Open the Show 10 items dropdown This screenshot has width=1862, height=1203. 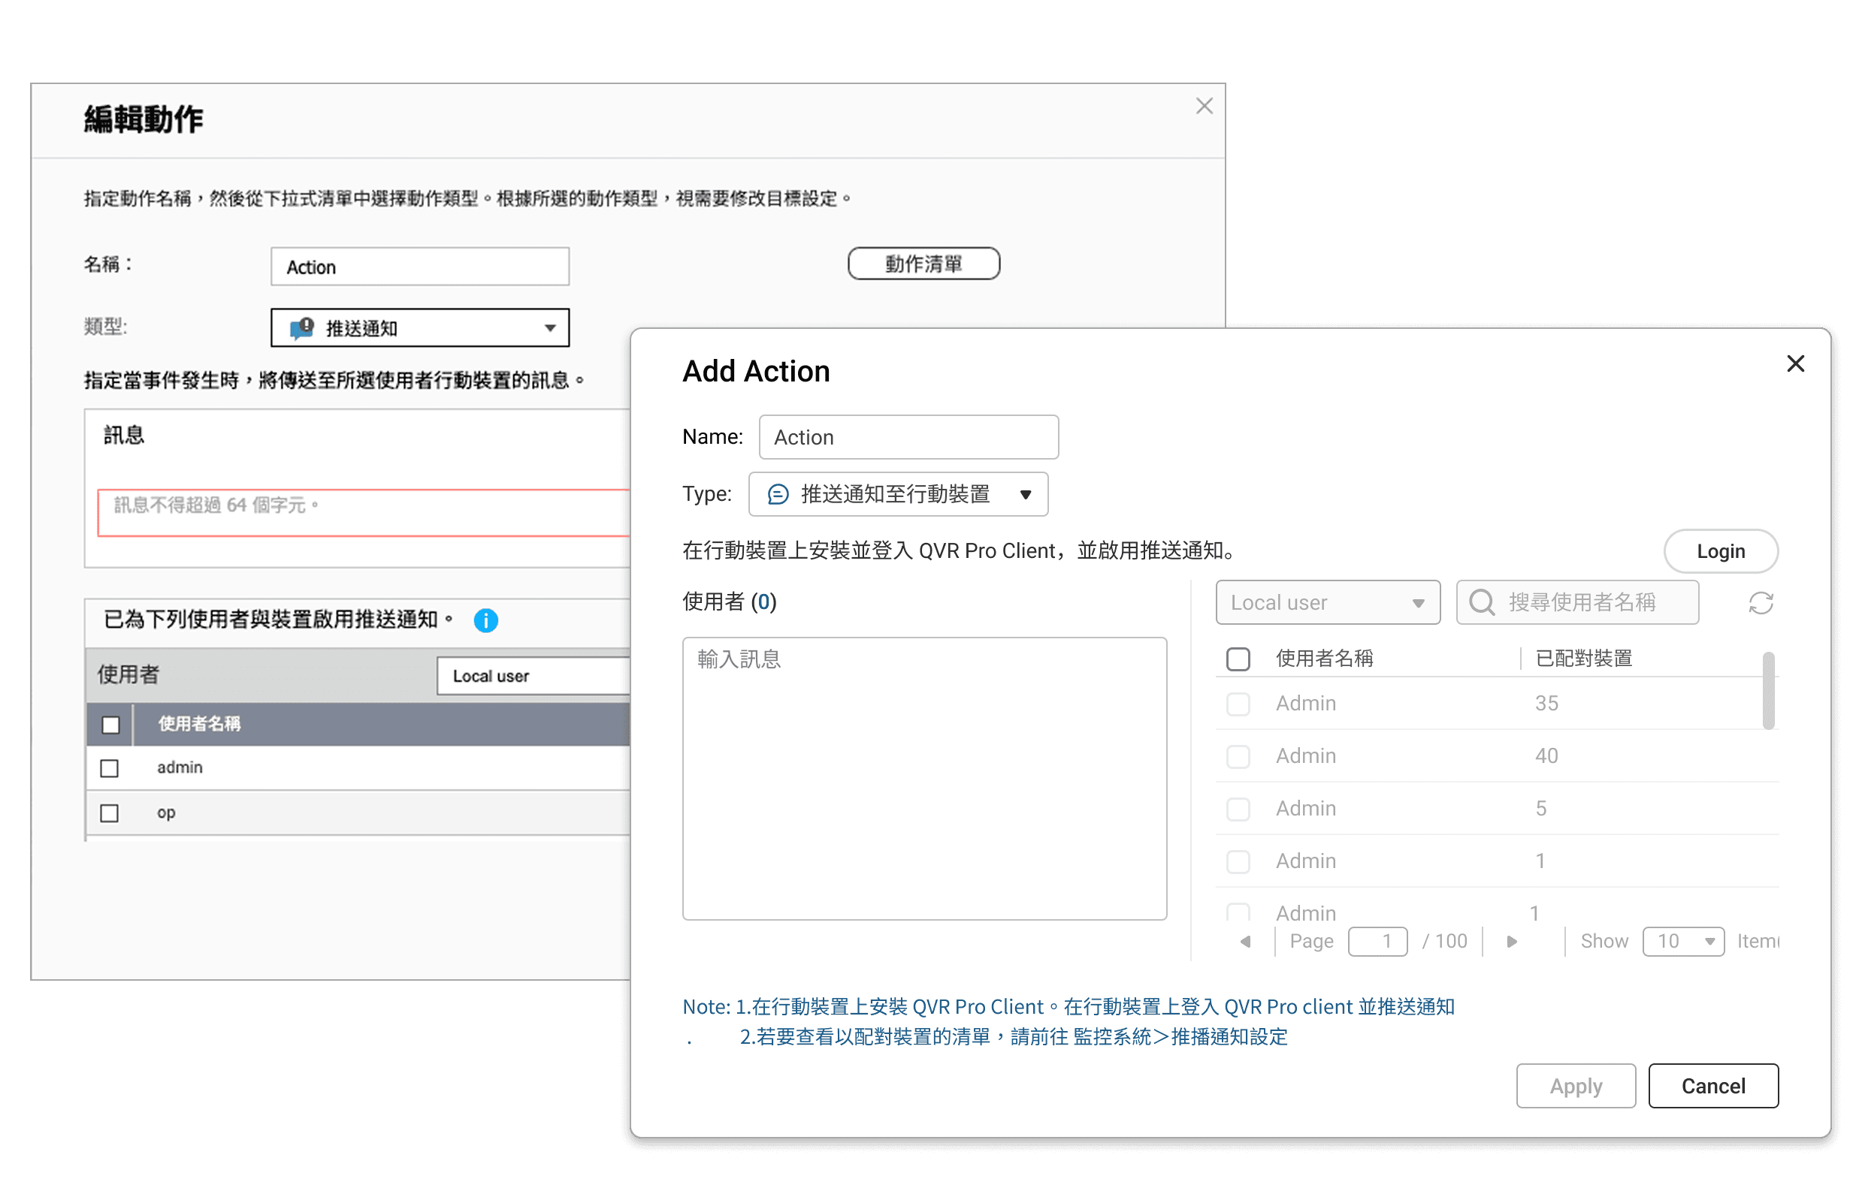pos(1682,942)
